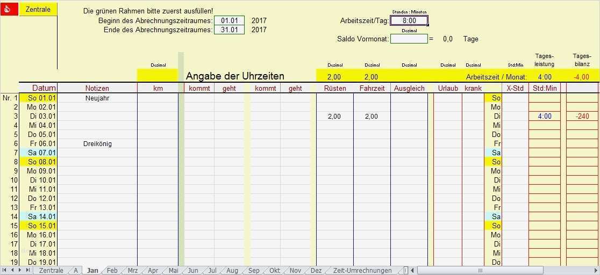Click tab split handle beside scrollbar
This screenshot has width=600, height=275.
pyautogui.click(x=406, y=270)
